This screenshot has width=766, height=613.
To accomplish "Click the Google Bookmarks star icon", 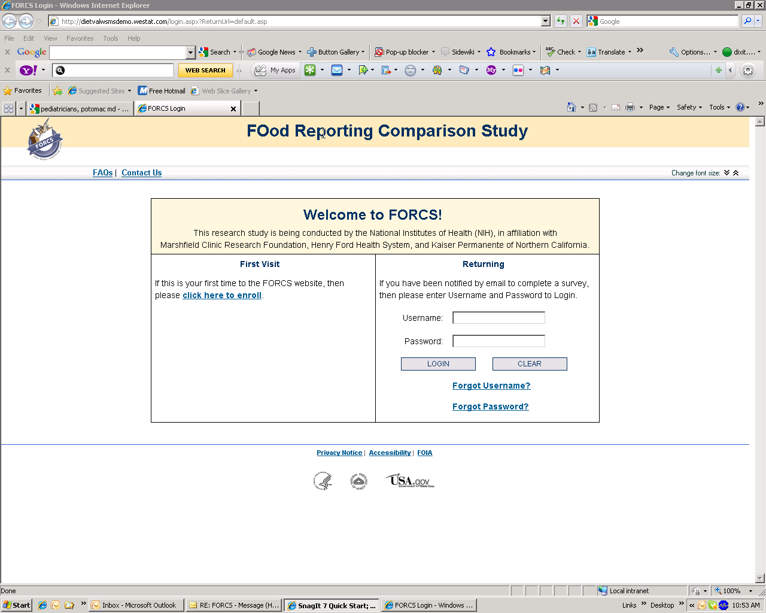I will tap(491, 52).
